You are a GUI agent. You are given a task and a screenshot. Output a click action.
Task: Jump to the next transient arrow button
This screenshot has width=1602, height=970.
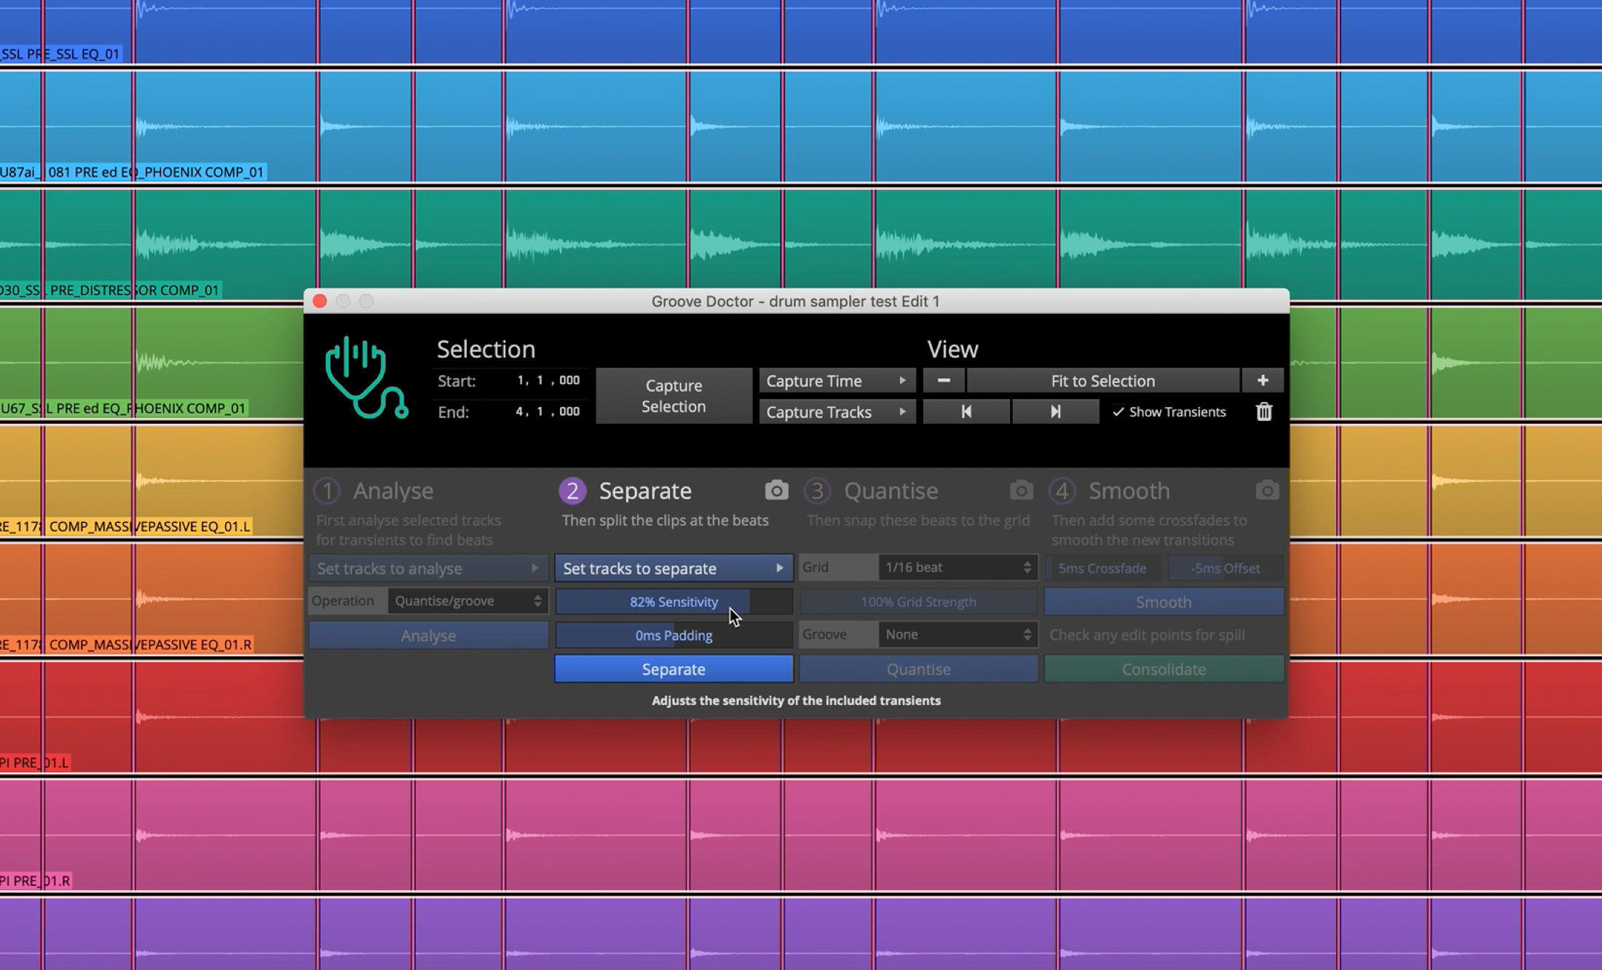tap(1055, 412)
